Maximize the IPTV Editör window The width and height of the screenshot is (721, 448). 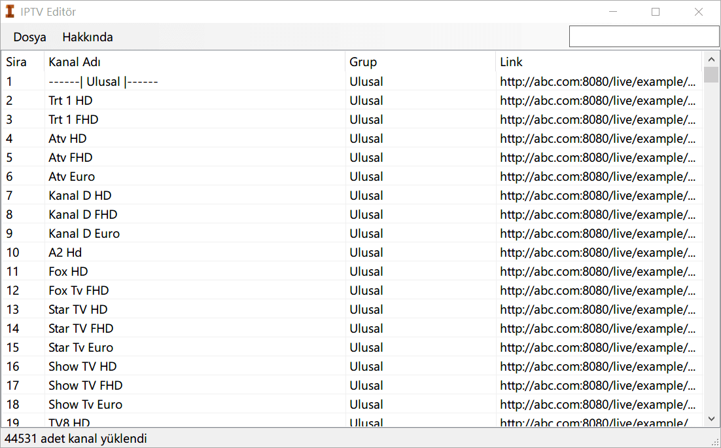click(656, 12)
